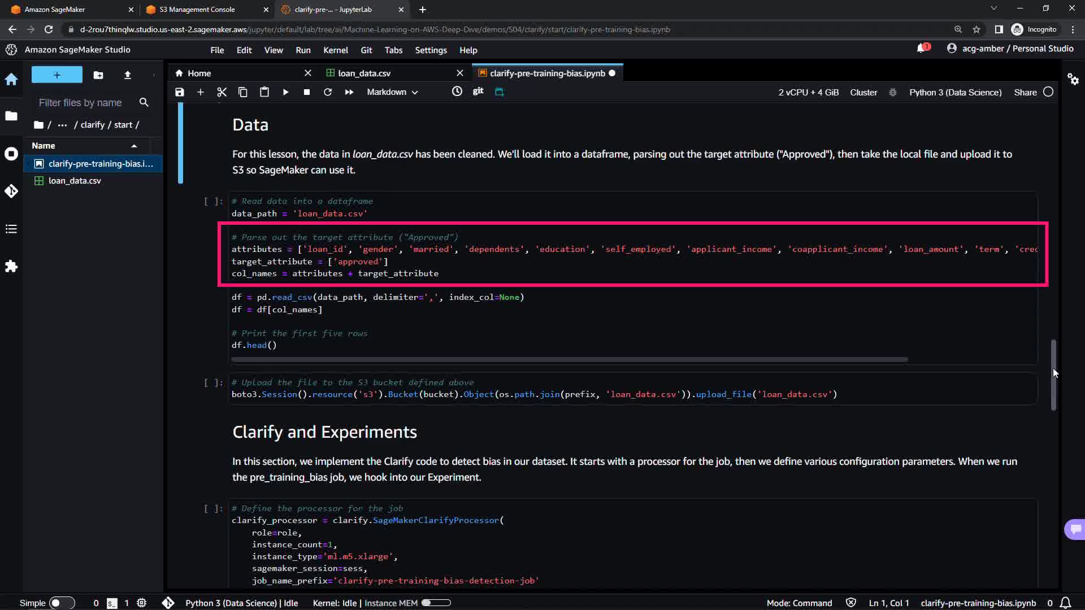The height and width of the screenshot is (610, 1085).
Task: Upload files using the upload arrow icon
Action: 128,75
